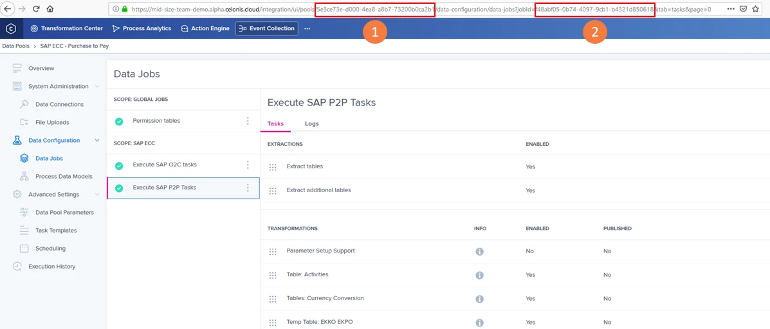Open more apps ellipsis in top navigation

[307, 28]
